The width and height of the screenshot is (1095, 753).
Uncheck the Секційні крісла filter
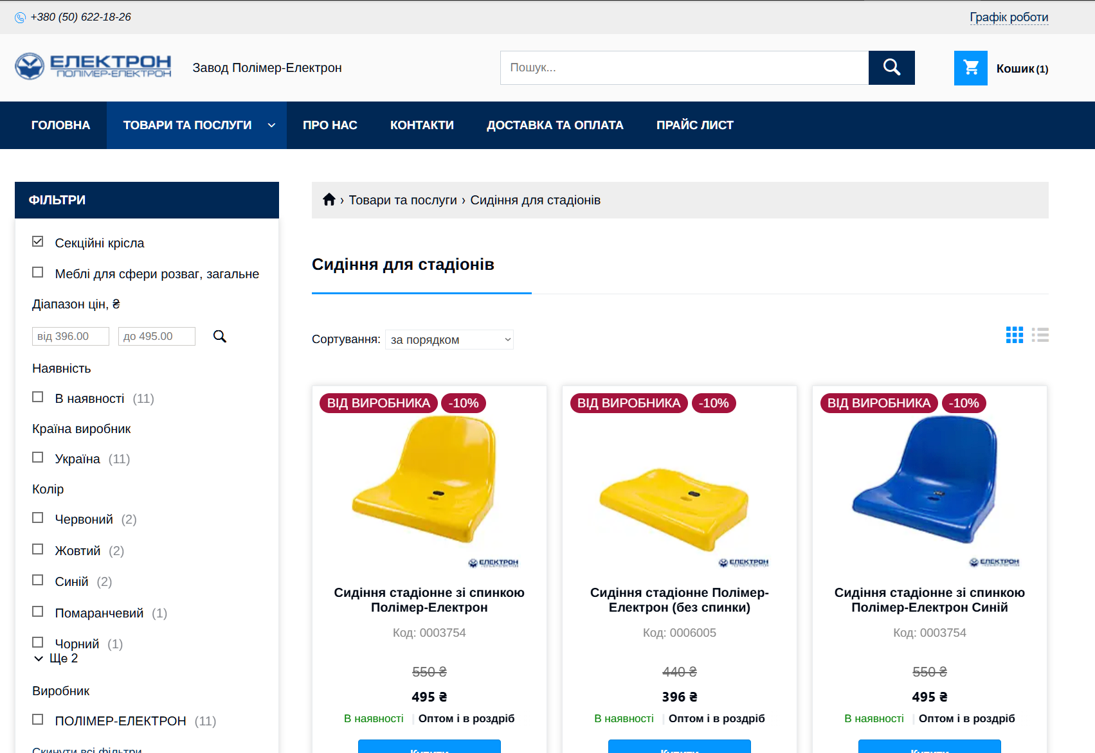click(38, 242)
